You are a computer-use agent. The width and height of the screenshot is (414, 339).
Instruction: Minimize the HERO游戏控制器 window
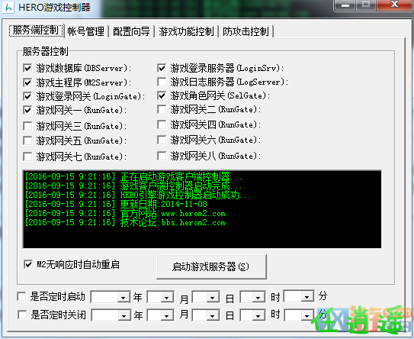point(345,5)
